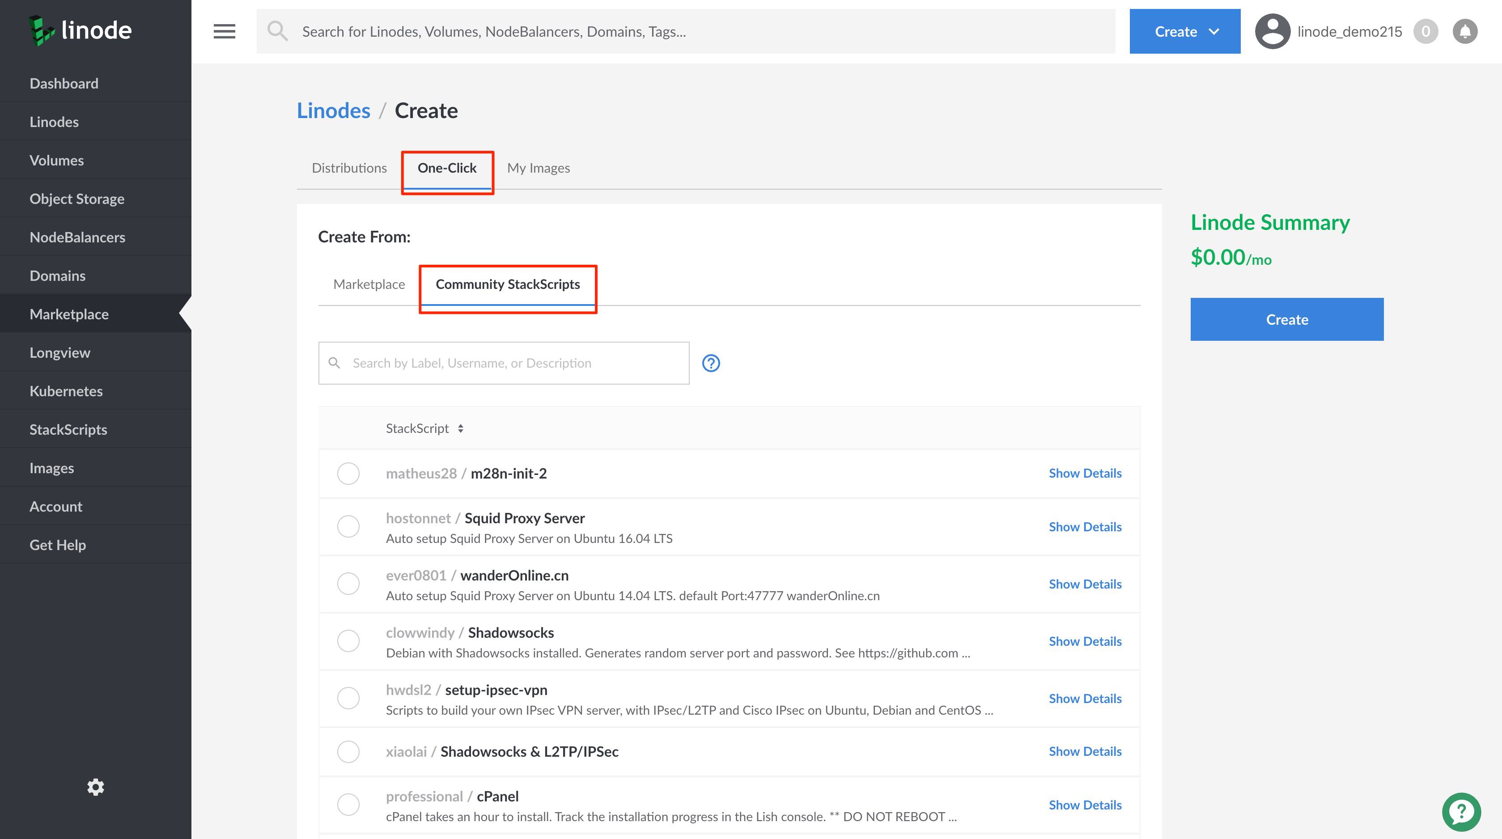The width and height of the screenshot is (1502, 839).
Task: Switch to the Distributions tab
Action: click(349, 167)
